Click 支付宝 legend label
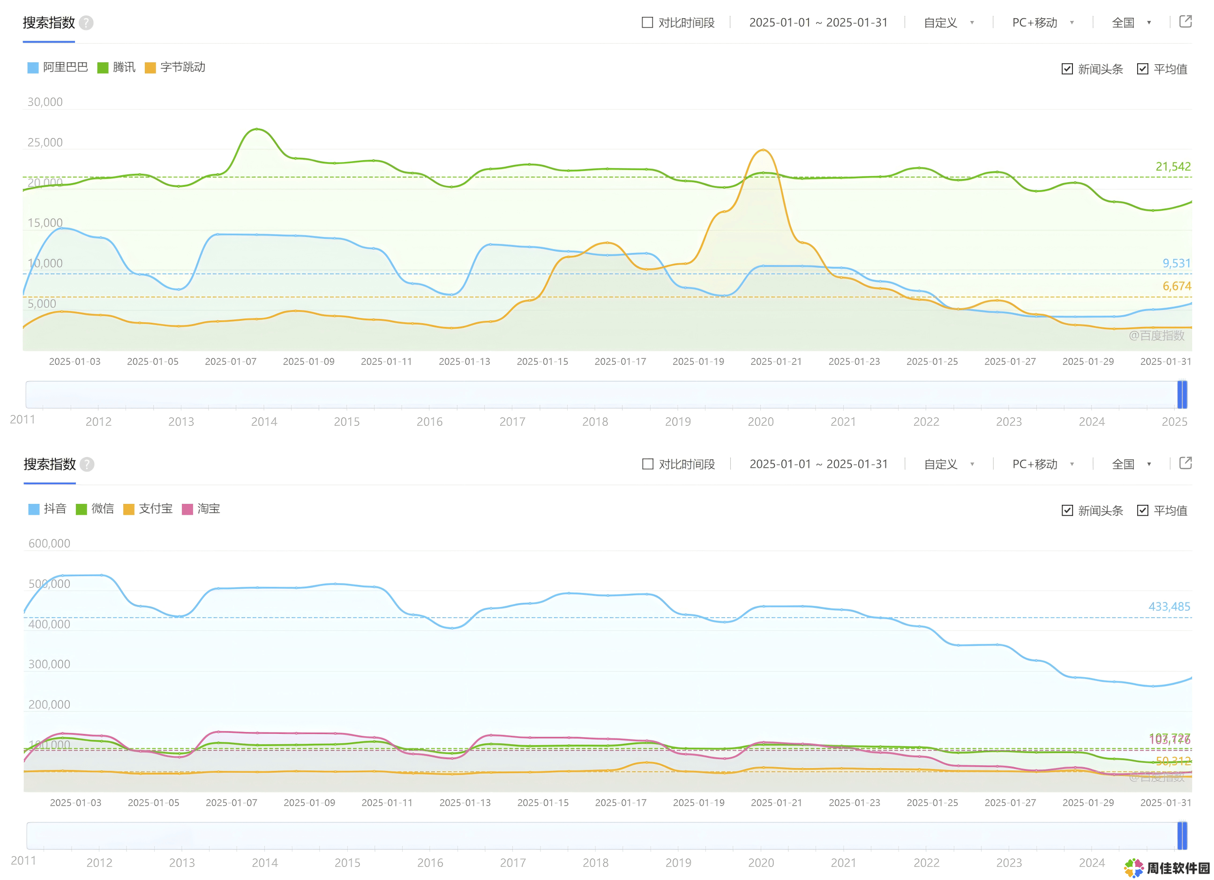 coord(156,509)
